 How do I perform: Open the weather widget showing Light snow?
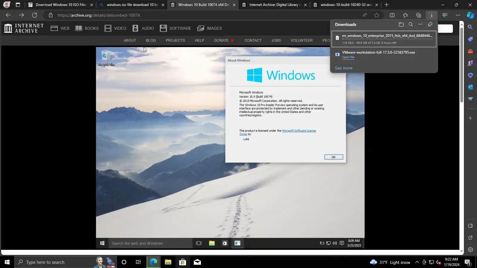point(390,262)
